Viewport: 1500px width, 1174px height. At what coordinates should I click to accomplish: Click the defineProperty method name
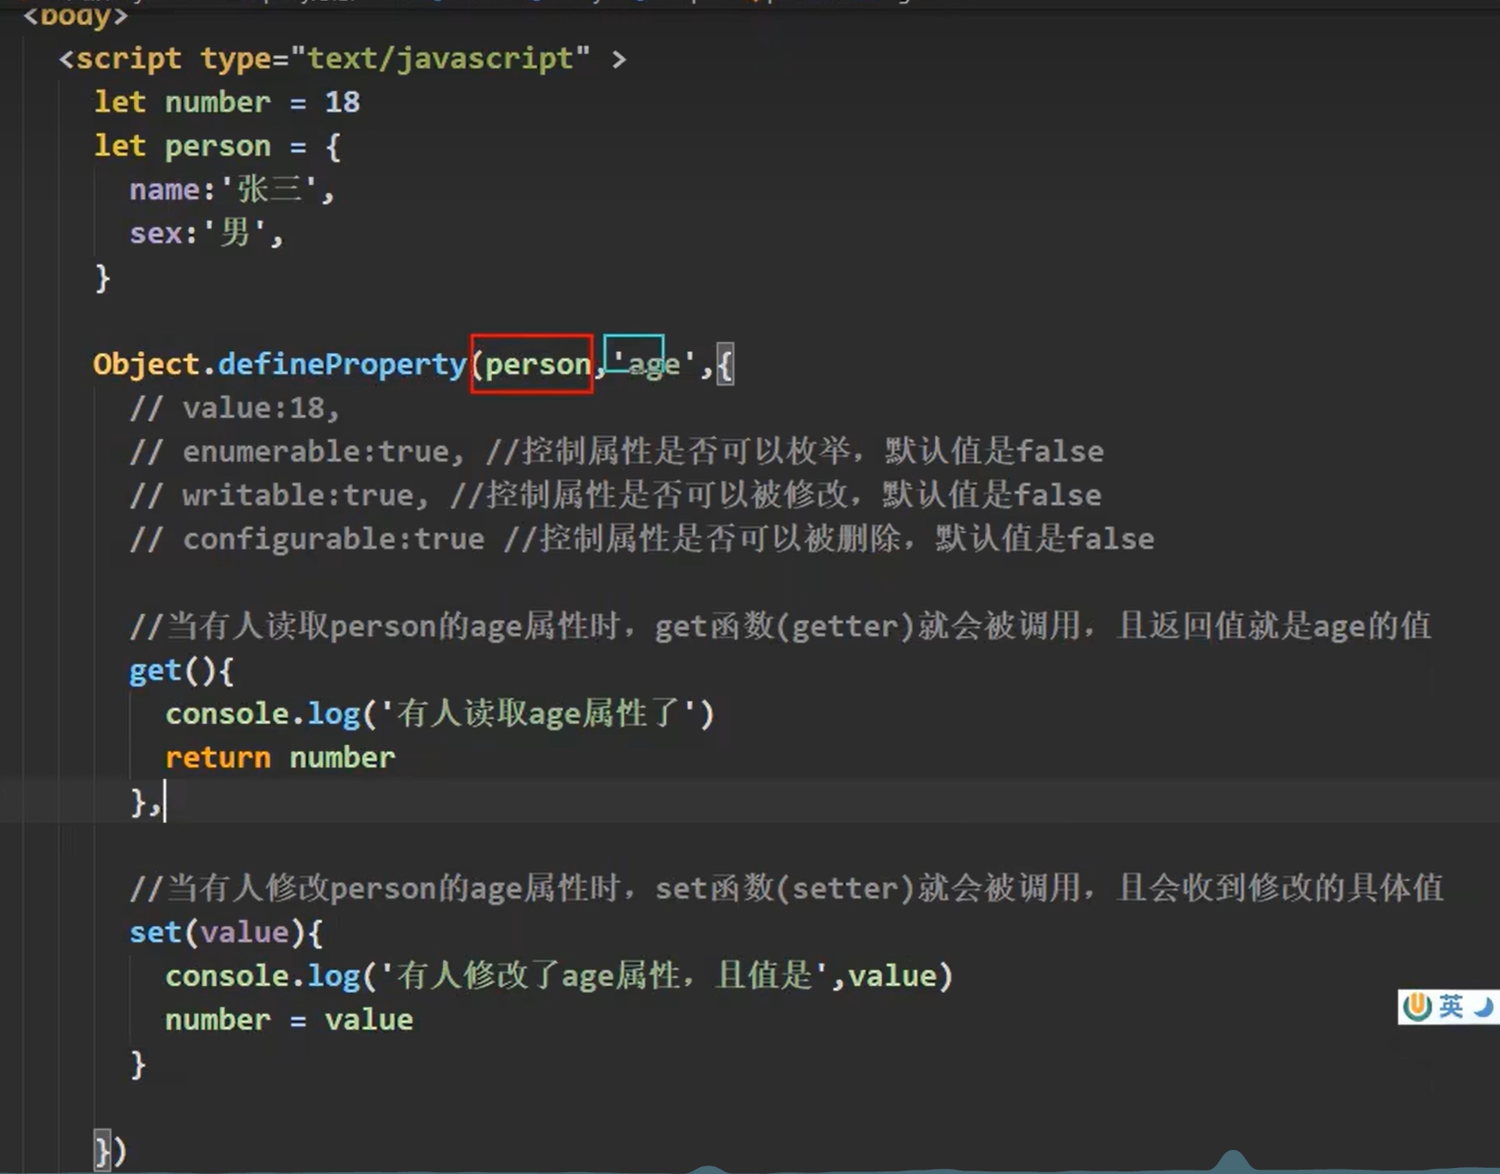click(342, 364)
